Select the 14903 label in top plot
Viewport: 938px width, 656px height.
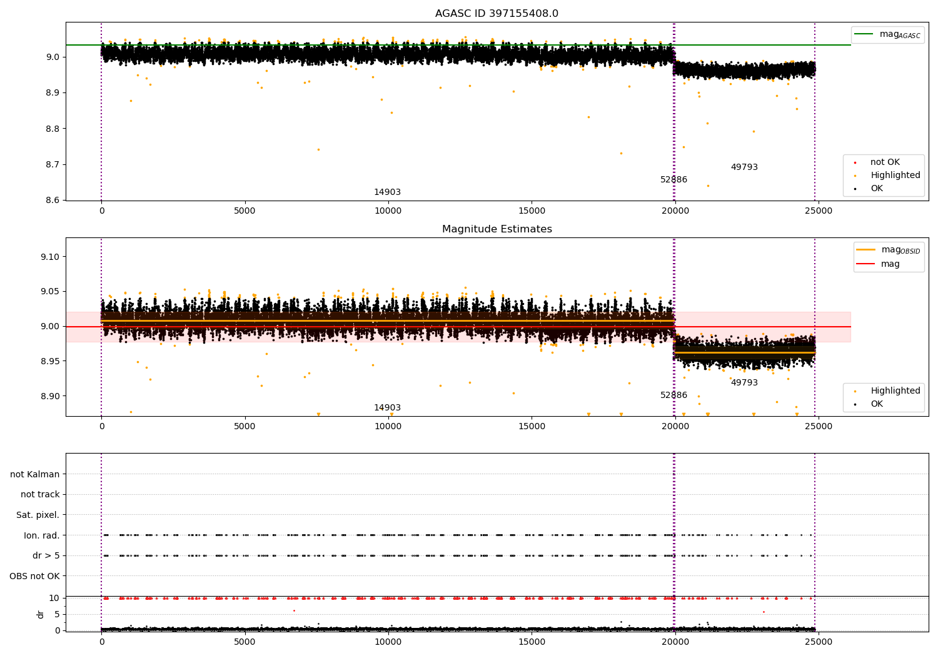[x=388, y=192]
